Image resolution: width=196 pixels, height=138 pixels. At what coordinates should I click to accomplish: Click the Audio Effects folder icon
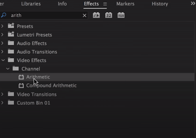[11, 43]
